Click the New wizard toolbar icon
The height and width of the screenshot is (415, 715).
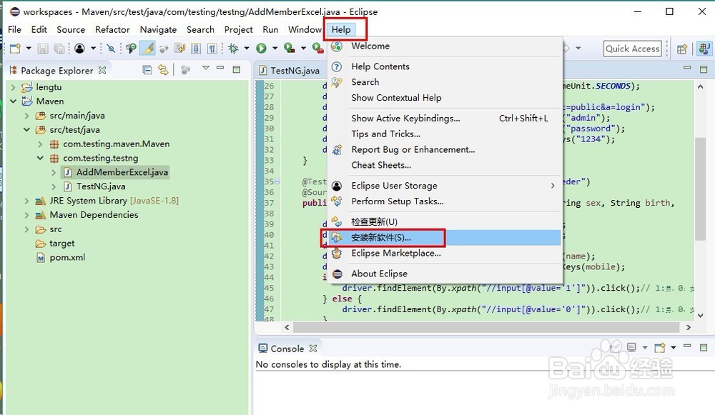15,49
